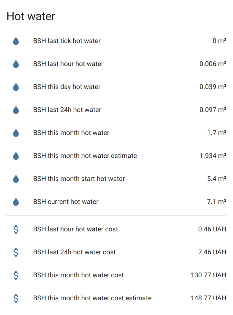Viewport: 233px width, 315px height.
Task: Click drop icon for this month hot water estimate
Action: 16,156
